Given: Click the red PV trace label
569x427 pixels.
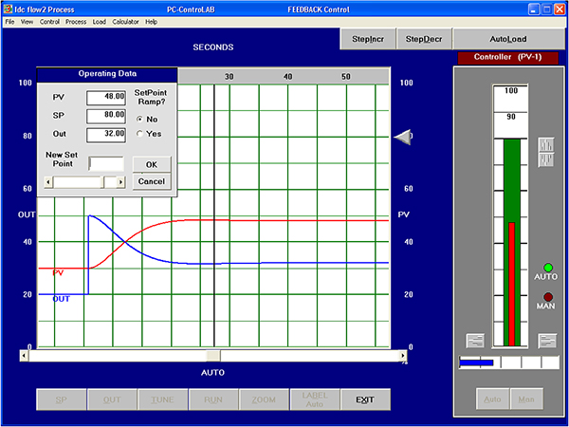Looking at the screenshot, I should (58, 272).
